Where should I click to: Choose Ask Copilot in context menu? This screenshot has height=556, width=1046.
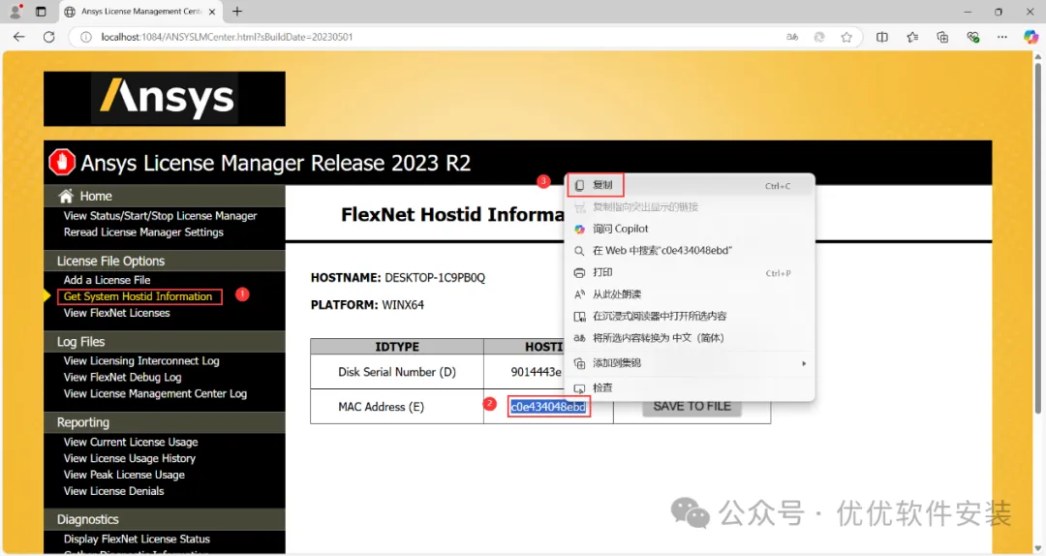coord(690,229)
